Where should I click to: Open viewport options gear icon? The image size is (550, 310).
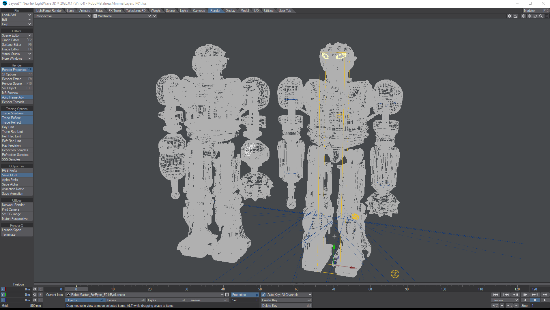[509, 16]
